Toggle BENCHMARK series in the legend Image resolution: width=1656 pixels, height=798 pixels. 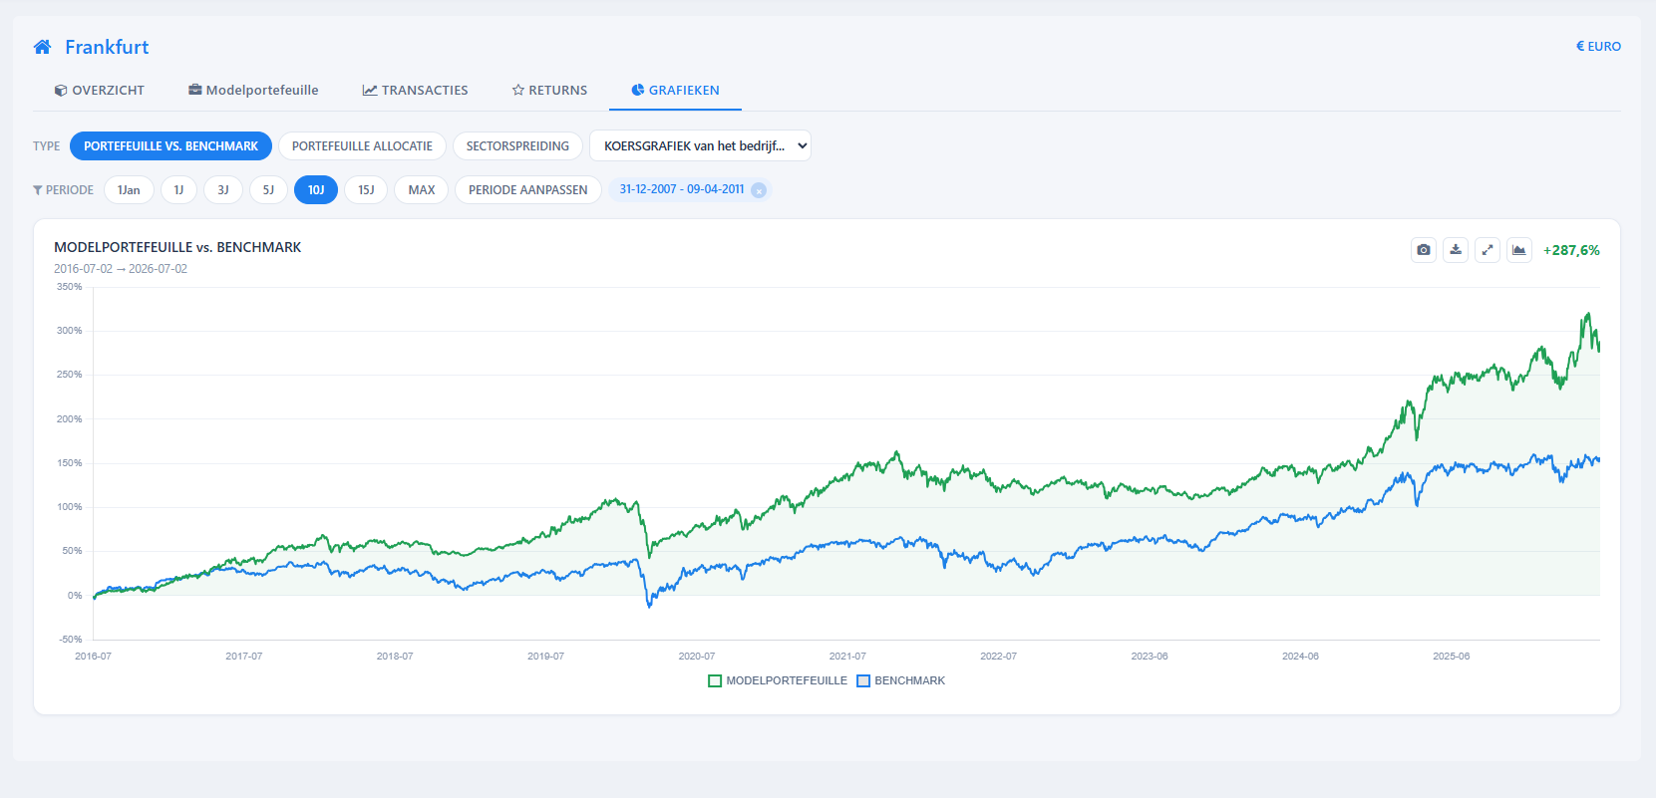point(901,680)
